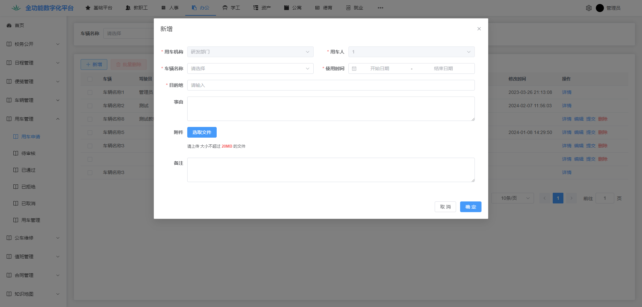Tick the checkbox for row 车辆名称1

point(90,93)
